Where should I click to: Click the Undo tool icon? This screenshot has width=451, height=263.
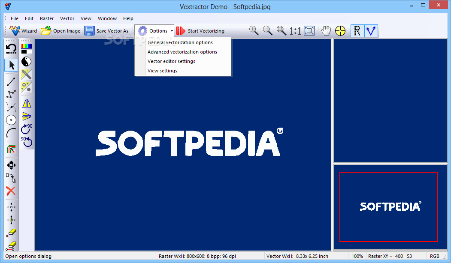point(11,49)
